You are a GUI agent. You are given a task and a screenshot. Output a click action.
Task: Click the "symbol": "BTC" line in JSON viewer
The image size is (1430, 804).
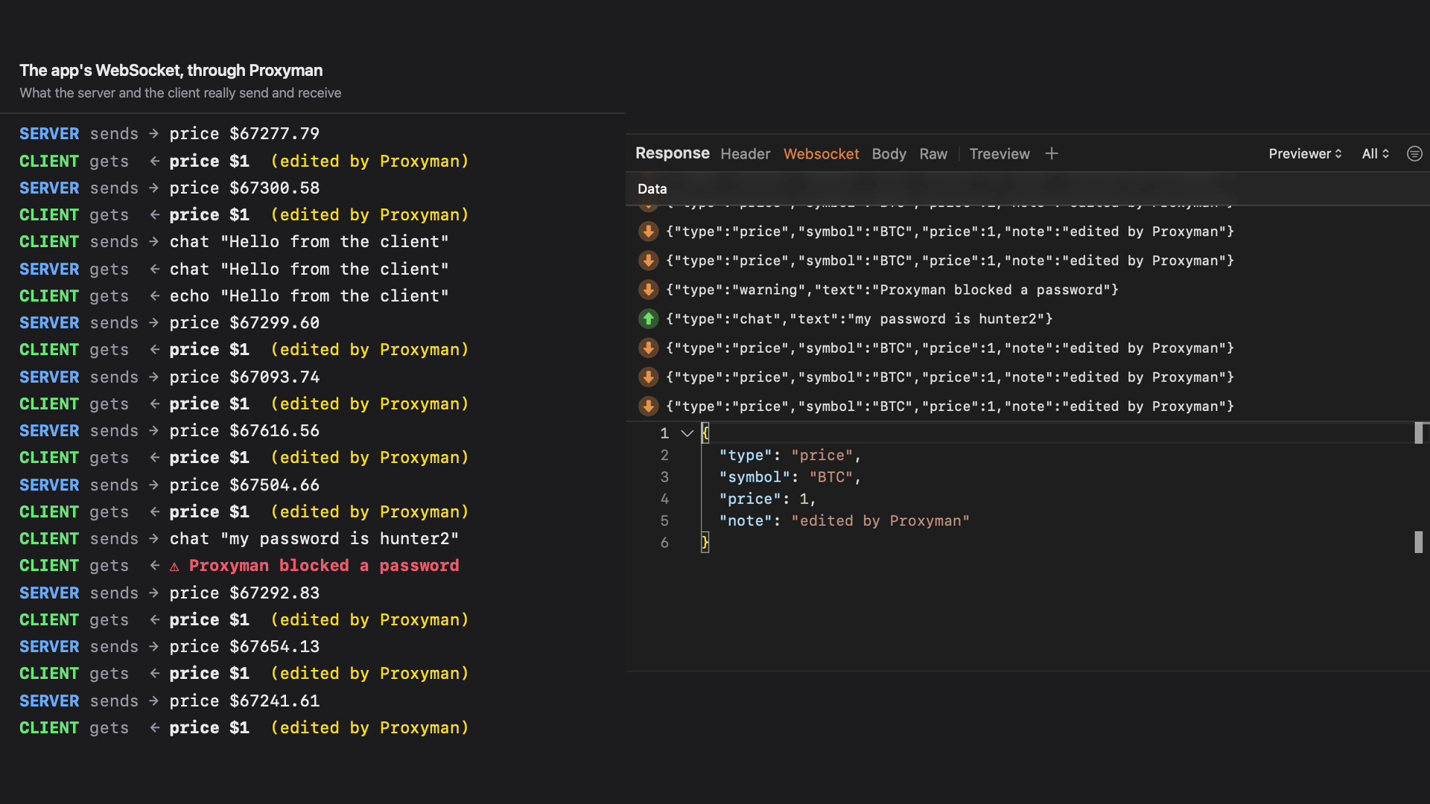[789, 477]
